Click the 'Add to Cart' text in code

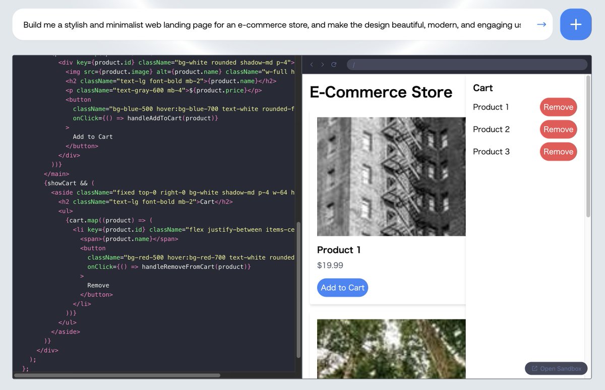click(x=93, y=137)
